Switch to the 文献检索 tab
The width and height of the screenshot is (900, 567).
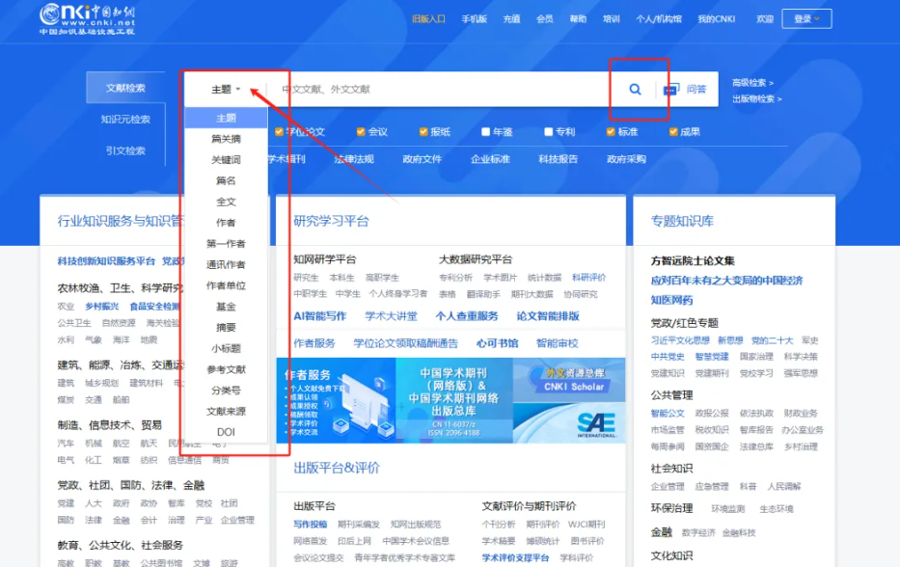pos(125,88)
